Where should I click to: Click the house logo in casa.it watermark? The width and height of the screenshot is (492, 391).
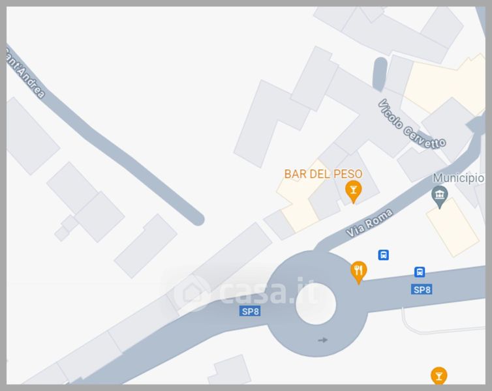point(191,294)
